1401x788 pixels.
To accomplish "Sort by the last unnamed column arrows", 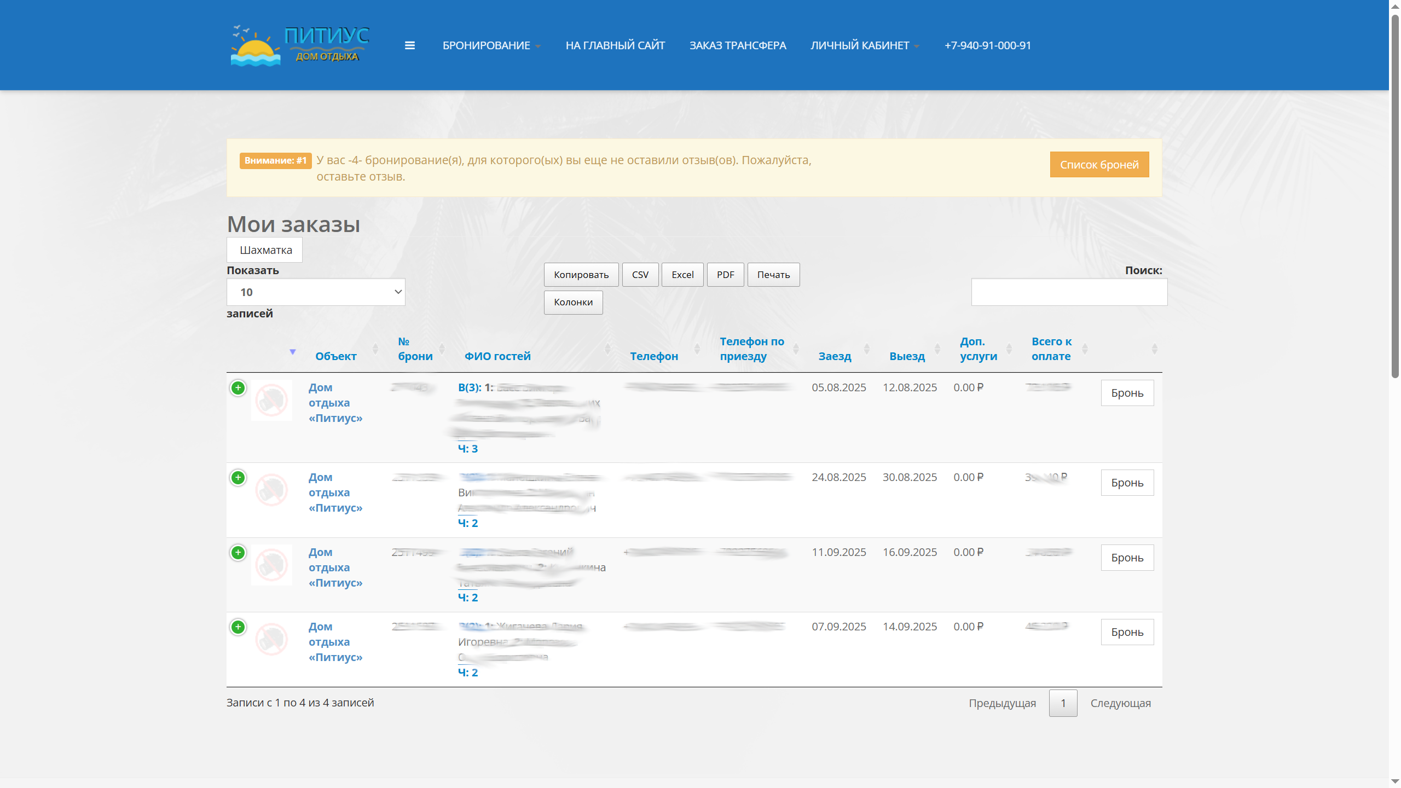I will coord(1154,349).
